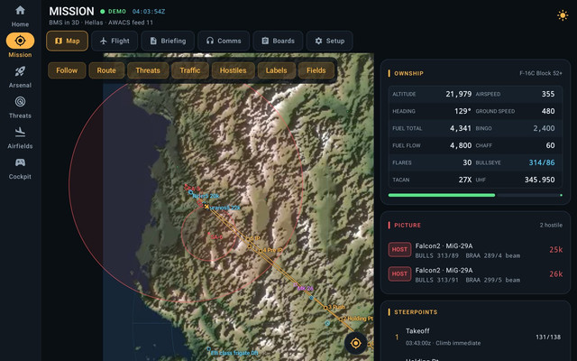Switch to the Map tab
Screen dimensions: 577x361
[x=67, y=41]
